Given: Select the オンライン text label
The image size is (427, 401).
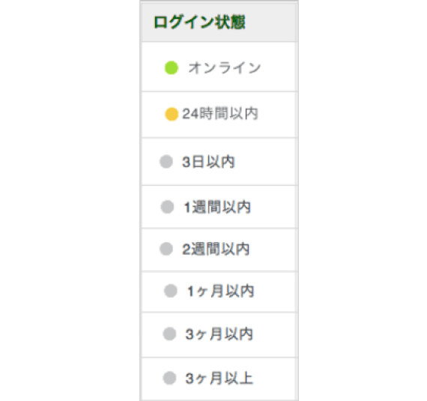Looking at the screenshot, I should (225, 67).
